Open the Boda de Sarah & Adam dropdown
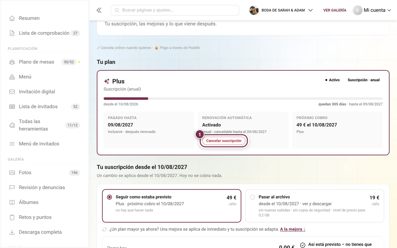 coord(281,10)
